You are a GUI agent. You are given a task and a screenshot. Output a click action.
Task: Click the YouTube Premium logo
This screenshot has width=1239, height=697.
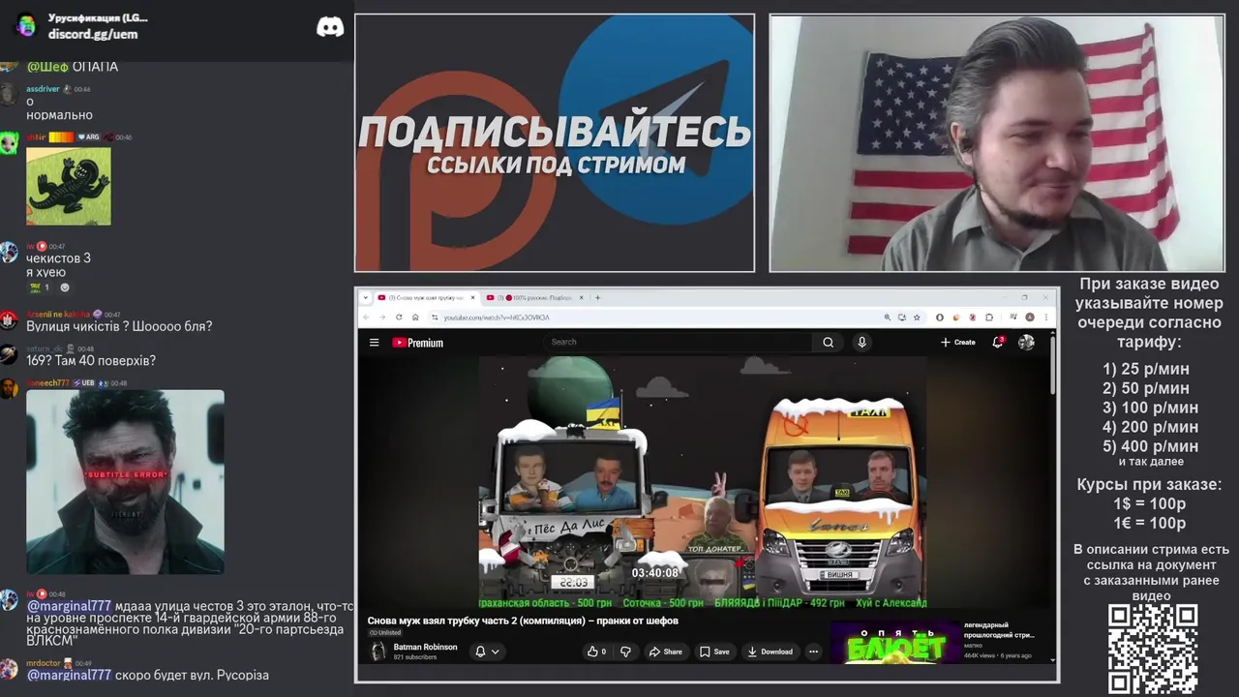pos(417,342)
